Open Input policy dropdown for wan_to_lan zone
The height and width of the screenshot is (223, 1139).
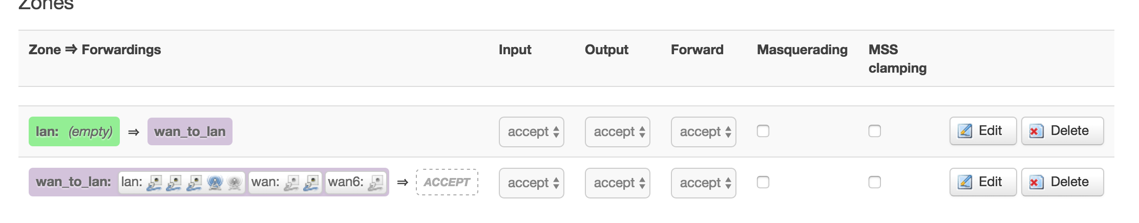[x=532, y=183]
